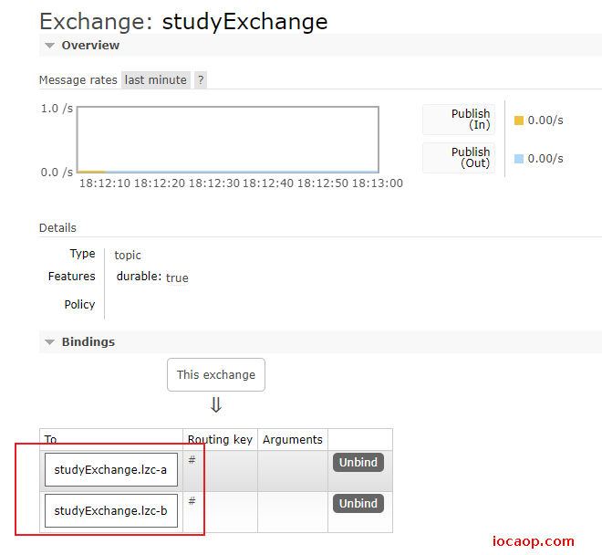Image resolution: width=602 pixels, height=555 pixels.
Task: Click the blue Publish Out color swatch
Action: [519, 158]
